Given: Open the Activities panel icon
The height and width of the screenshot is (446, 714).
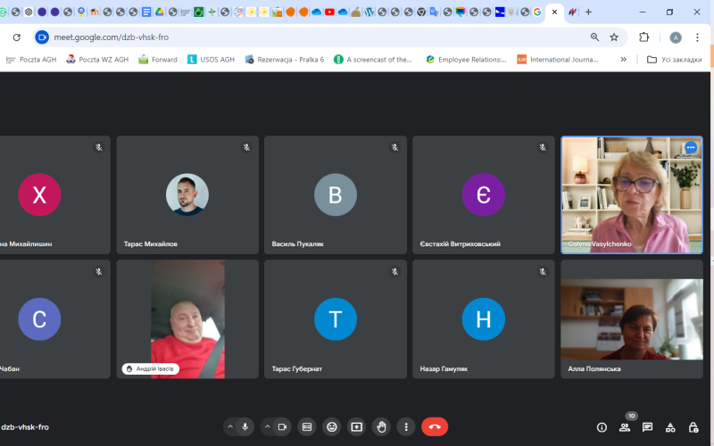Looking at the screenshot, I should (x=670, y=427).
